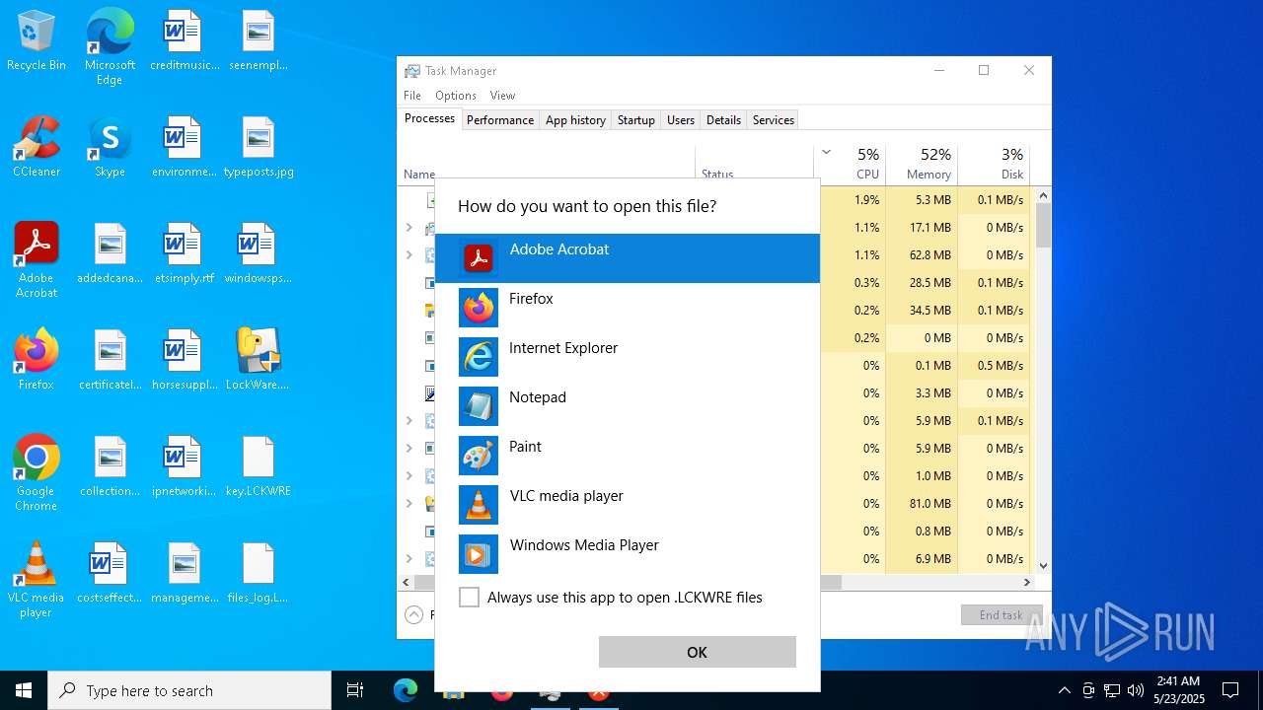Click the sort arrow above the CPU column
The image size is (1263, 710).
coord(826,152)
